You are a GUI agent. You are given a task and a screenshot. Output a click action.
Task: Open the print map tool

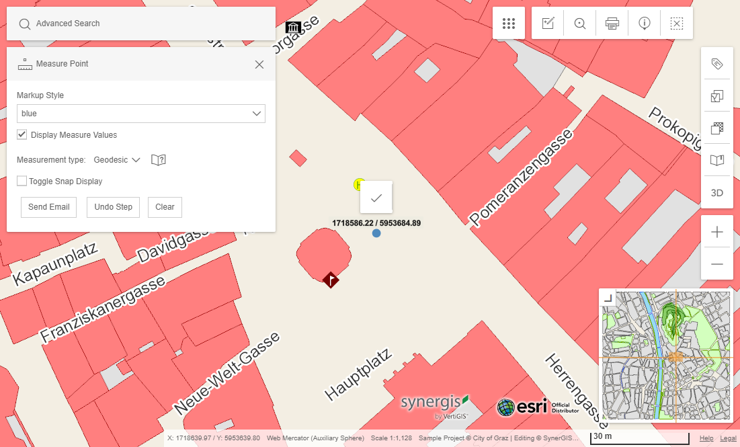click(x=612, y=24)
